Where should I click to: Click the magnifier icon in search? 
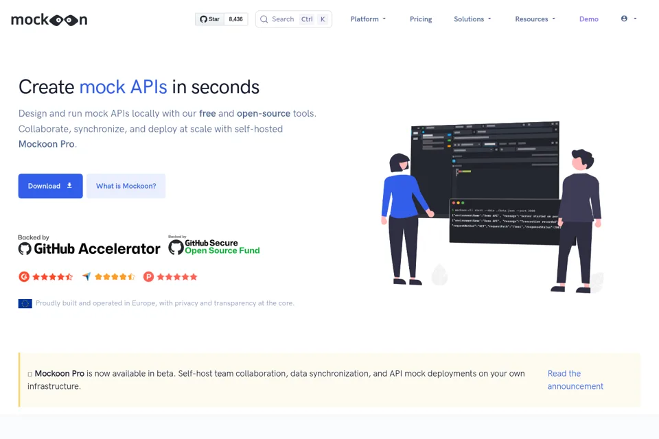coord(264,19)
